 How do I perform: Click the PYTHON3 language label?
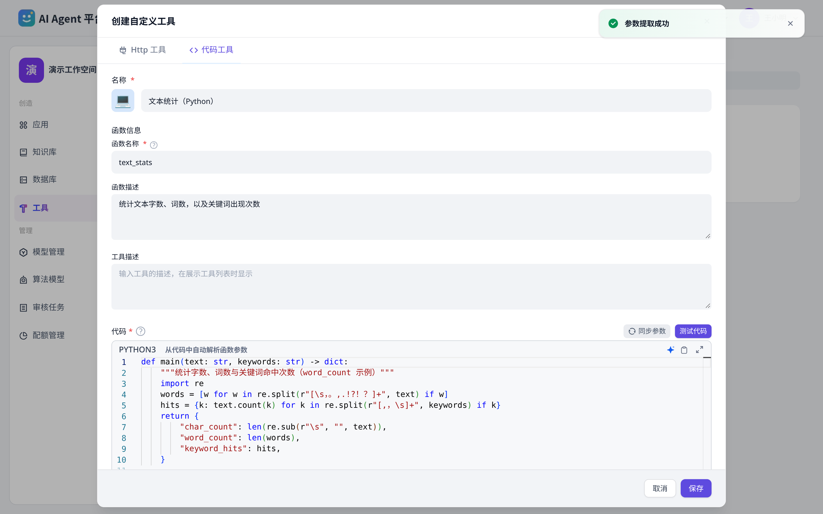(x=137, y=350)
